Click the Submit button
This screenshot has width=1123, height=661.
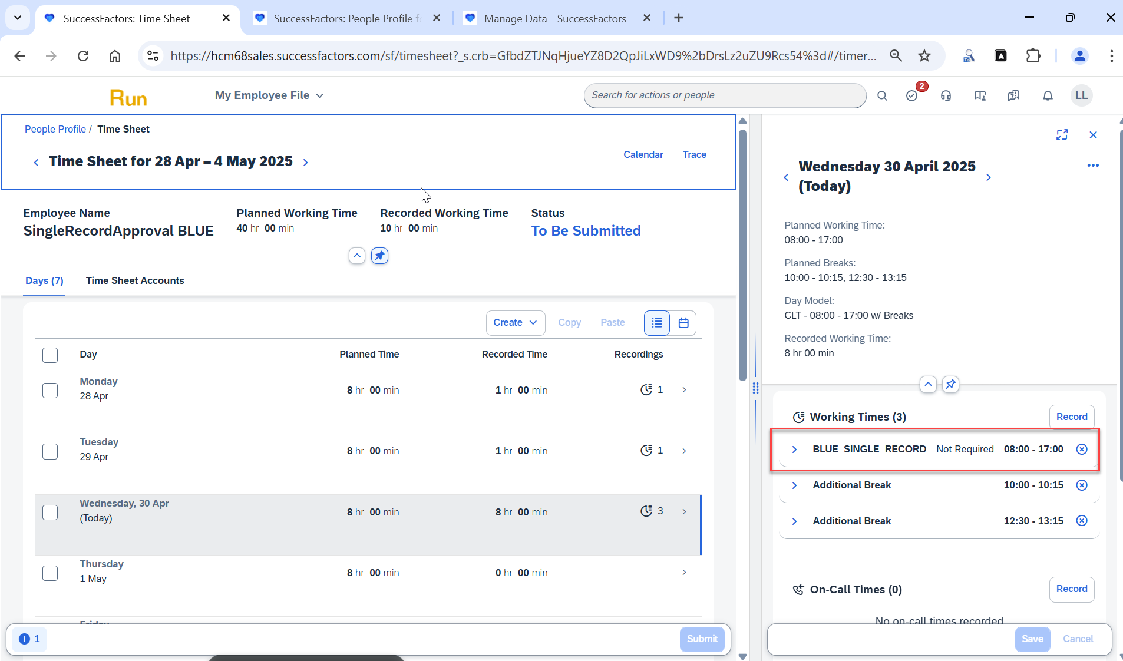click(x=702, y=639)
